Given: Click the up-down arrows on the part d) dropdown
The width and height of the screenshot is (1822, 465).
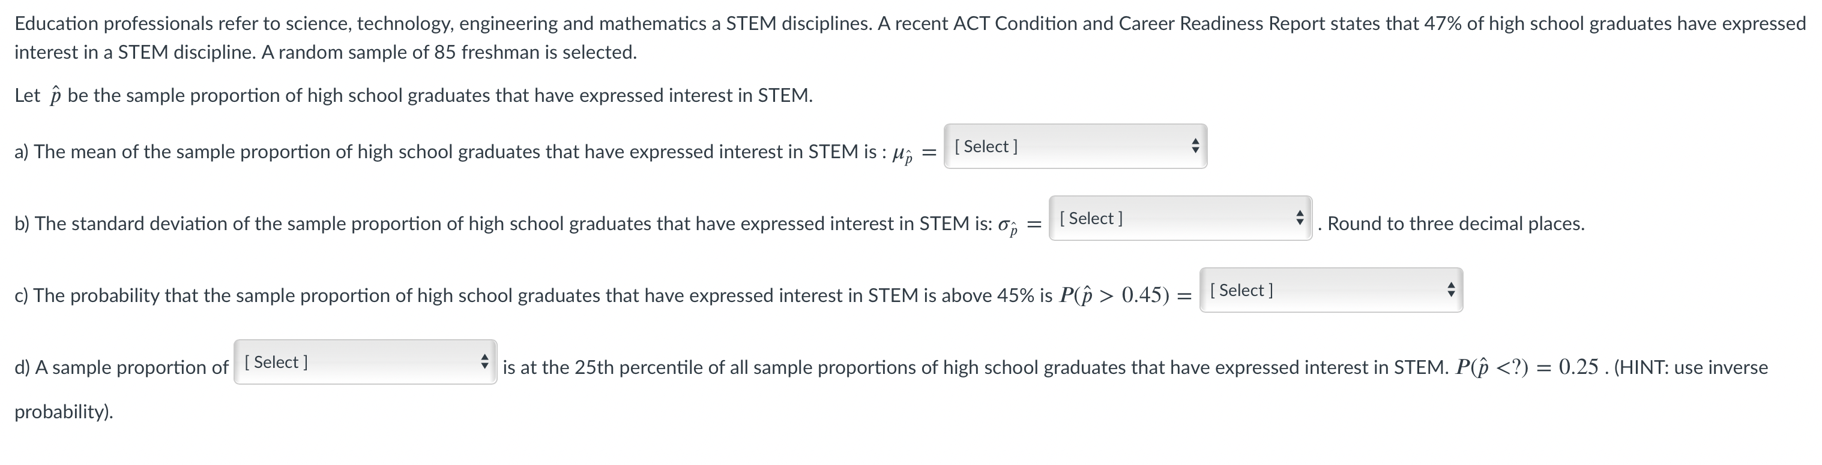Looking at the screenshot, I should point(484,363).
